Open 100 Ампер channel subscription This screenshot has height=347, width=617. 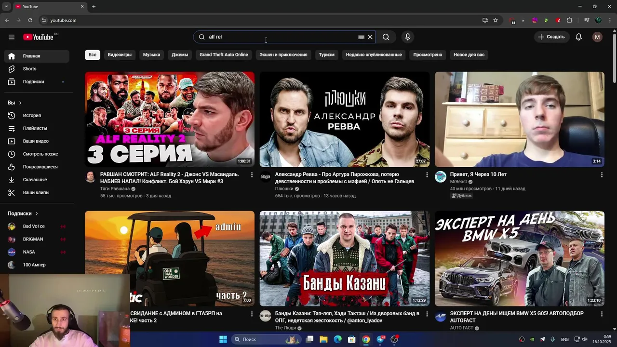37,265
